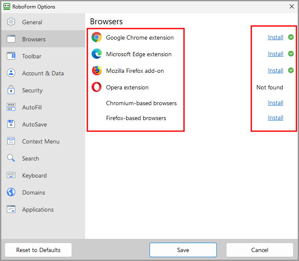Viewport: 299px width, 261px height.
Task: Open the General settings section
Action: 43,22
